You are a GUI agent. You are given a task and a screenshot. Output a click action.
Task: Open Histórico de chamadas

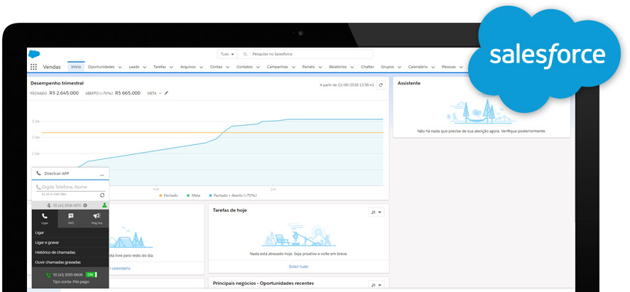[x=70, y=252]
